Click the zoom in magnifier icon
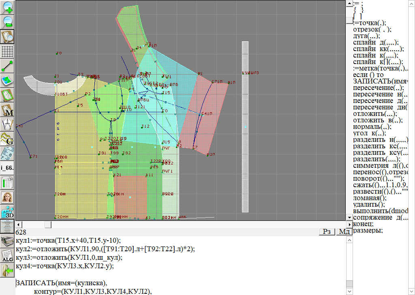This screenshot has width=415, height=295. coord(7,7)
